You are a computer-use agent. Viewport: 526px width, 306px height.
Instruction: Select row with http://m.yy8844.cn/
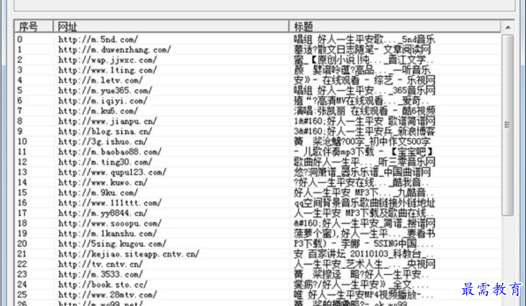coord(257,213)
